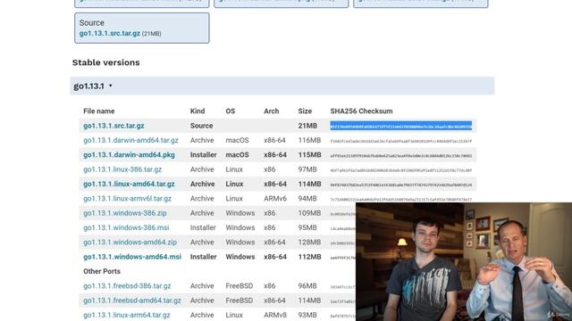This screenshot has height=321, width=572.
Task: Click the 93MB size cell
Action: point(307,315)
